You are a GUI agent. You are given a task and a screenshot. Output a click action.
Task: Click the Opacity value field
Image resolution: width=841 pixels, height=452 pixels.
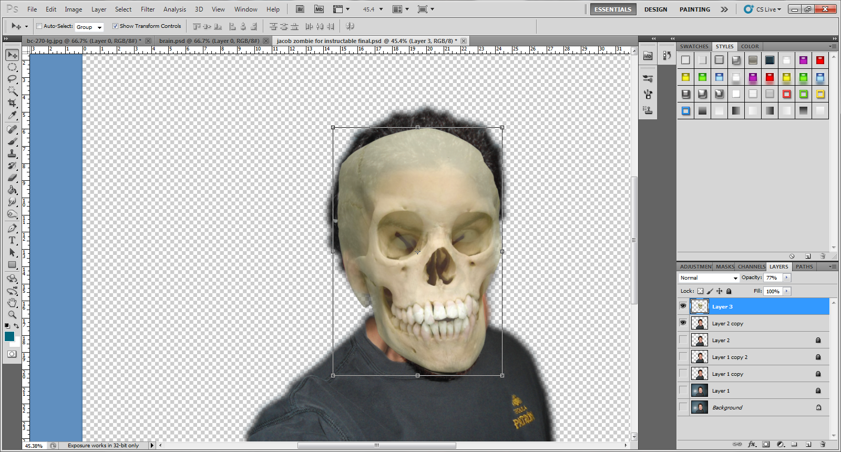coord(773,278)
